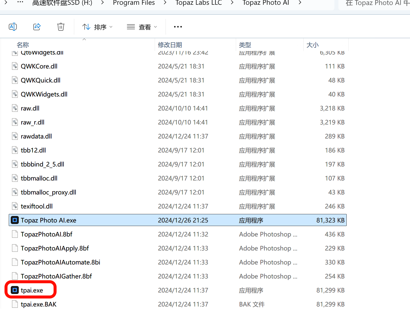The image size is (410, 311).
Task: Select the tbbbind_2_5.dll file icon
Action: tap(15, 164)
